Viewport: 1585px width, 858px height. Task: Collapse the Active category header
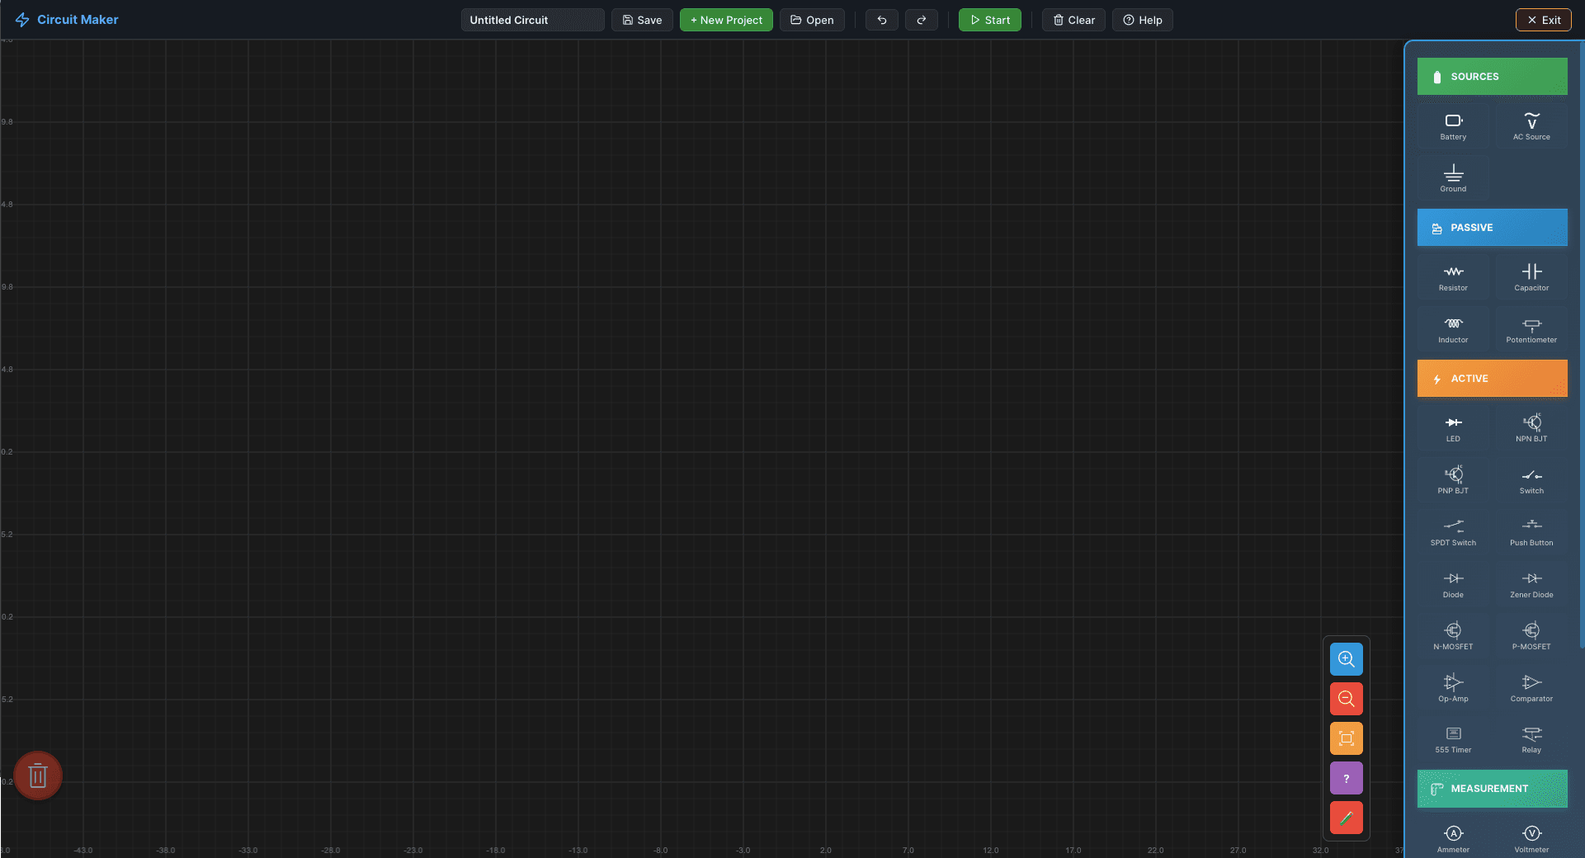[1492, 379]
